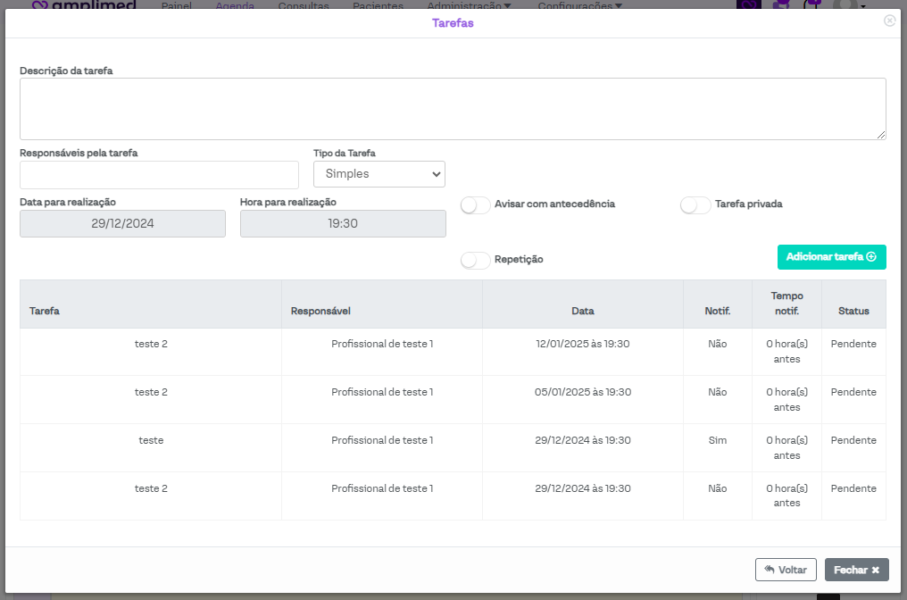Screen dimensions: 907x600
Task: Open the Tipo da Tarefa dropdown
Action: point(379,174)
